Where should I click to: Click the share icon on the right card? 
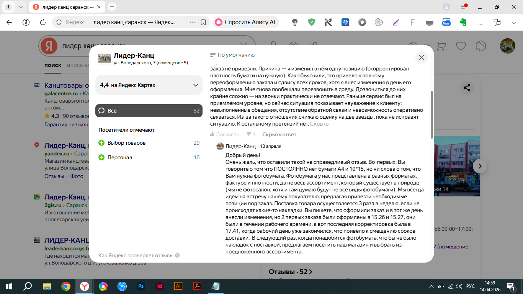467,88
